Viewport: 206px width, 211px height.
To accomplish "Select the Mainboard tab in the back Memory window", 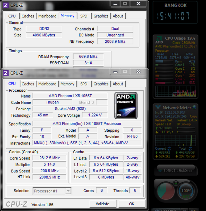I will coord(47,16).
